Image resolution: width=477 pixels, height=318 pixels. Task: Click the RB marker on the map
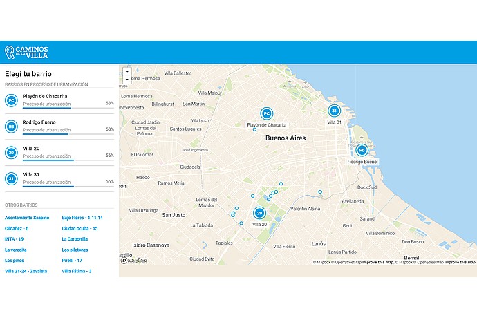pos(362,150)
